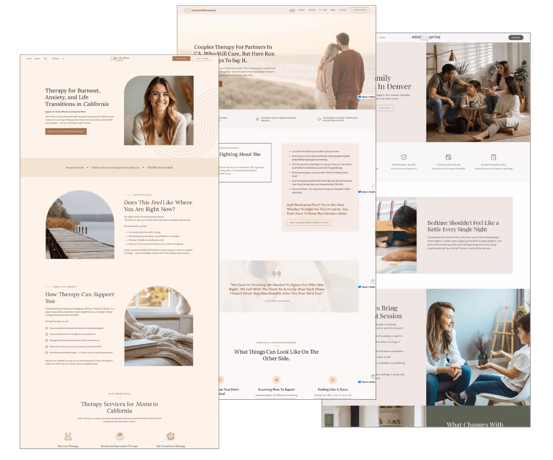Open FAQ in Internal Resonance navbar

(325, 10)
